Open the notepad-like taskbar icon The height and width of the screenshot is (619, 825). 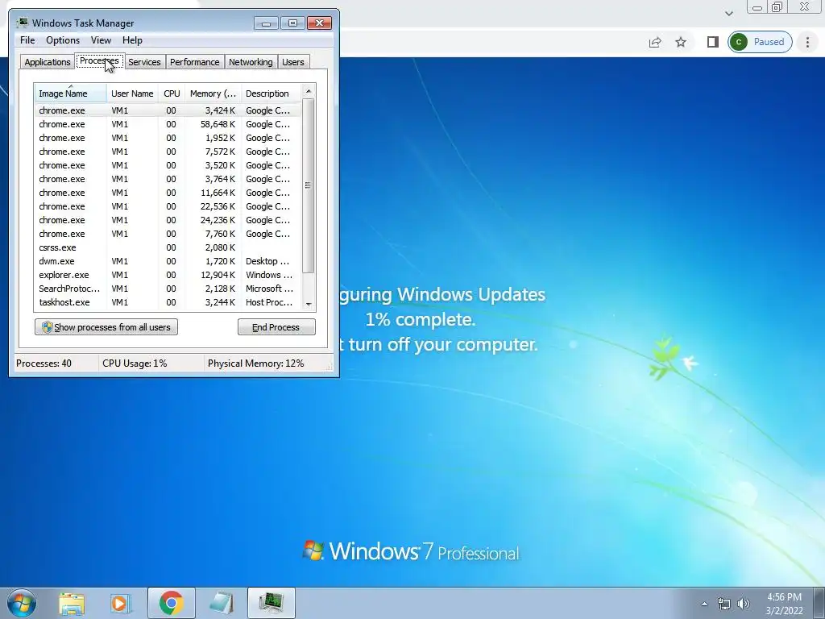pyautogui.click(x=222, y=603)
